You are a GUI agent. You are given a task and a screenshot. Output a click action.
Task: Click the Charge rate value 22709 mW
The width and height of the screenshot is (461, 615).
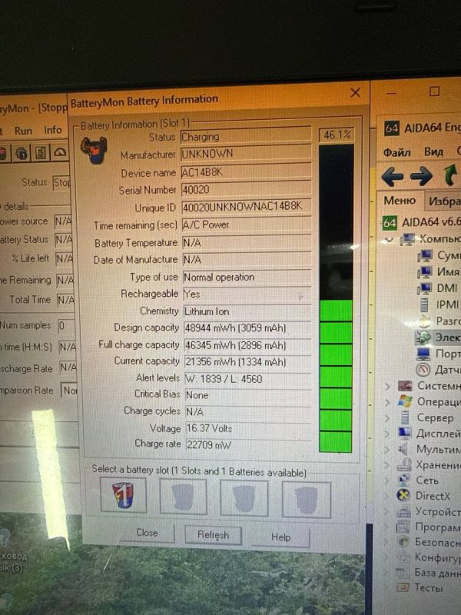point(248,445)
